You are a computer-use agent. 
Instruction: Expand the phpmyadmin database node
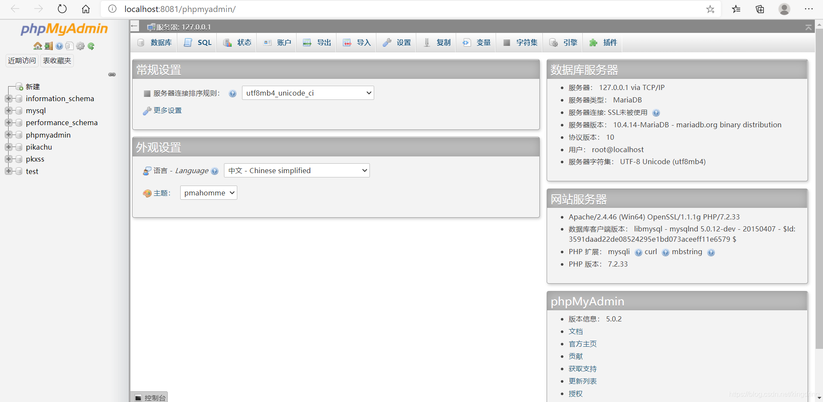pos(8,135)
